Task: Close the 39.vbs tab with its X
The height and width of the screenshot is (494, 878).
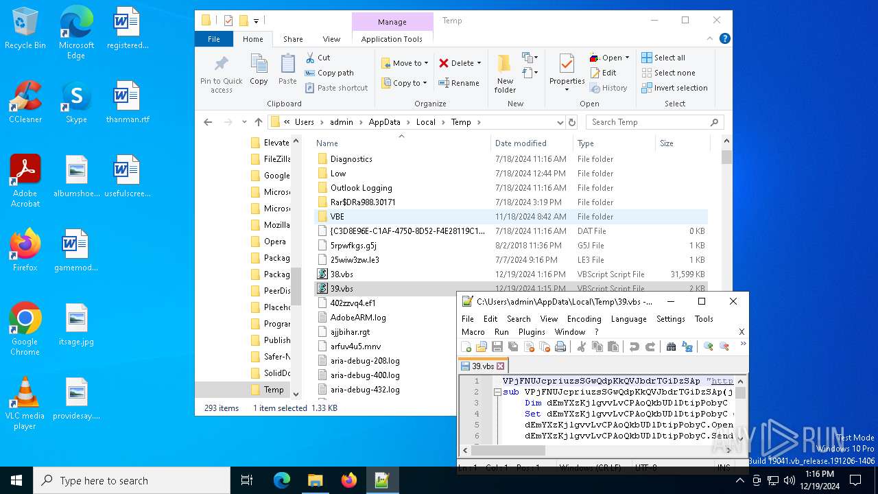Action: (500, 366)
